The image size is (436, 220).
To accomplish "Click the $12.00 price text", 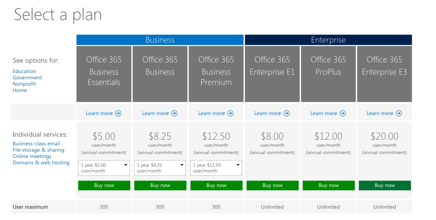I will [328, 136].
